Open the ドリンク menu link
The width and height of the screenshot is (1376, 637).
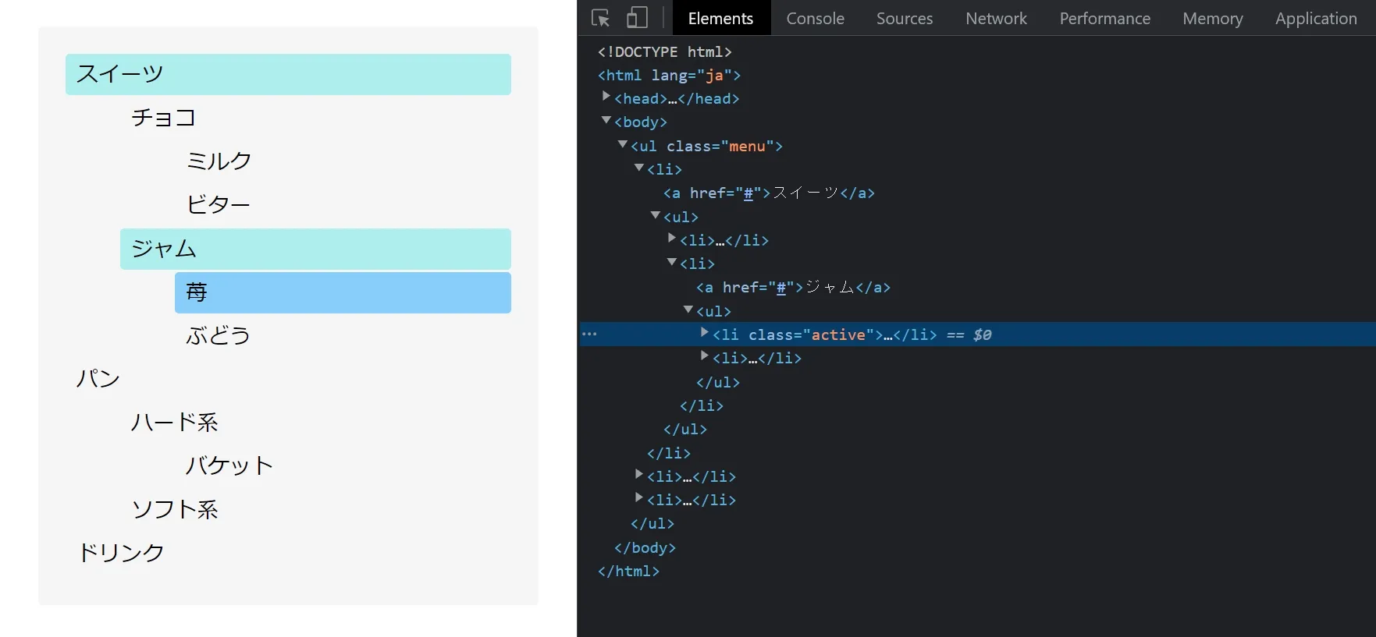pyautogui.click(x=121, y=553)
